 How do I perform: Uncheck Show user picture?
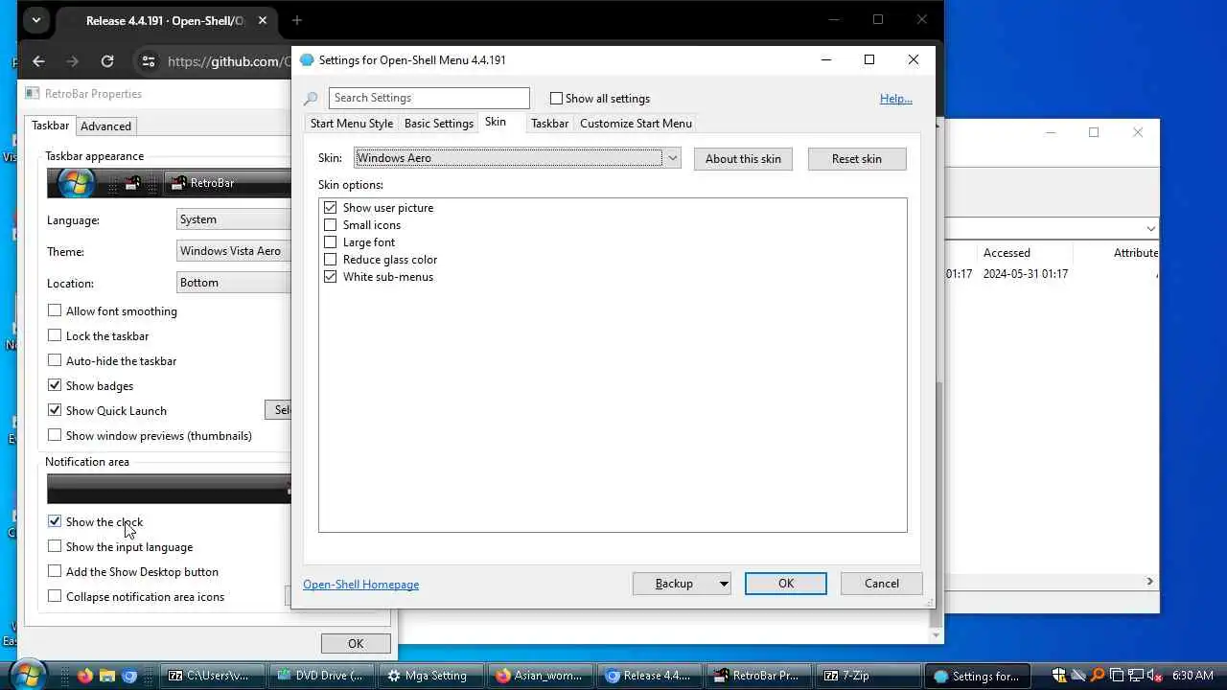tap(331, 208)
